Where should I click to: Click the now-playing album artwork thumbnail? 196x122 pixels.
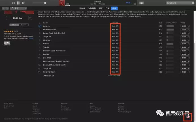[62, 3]
